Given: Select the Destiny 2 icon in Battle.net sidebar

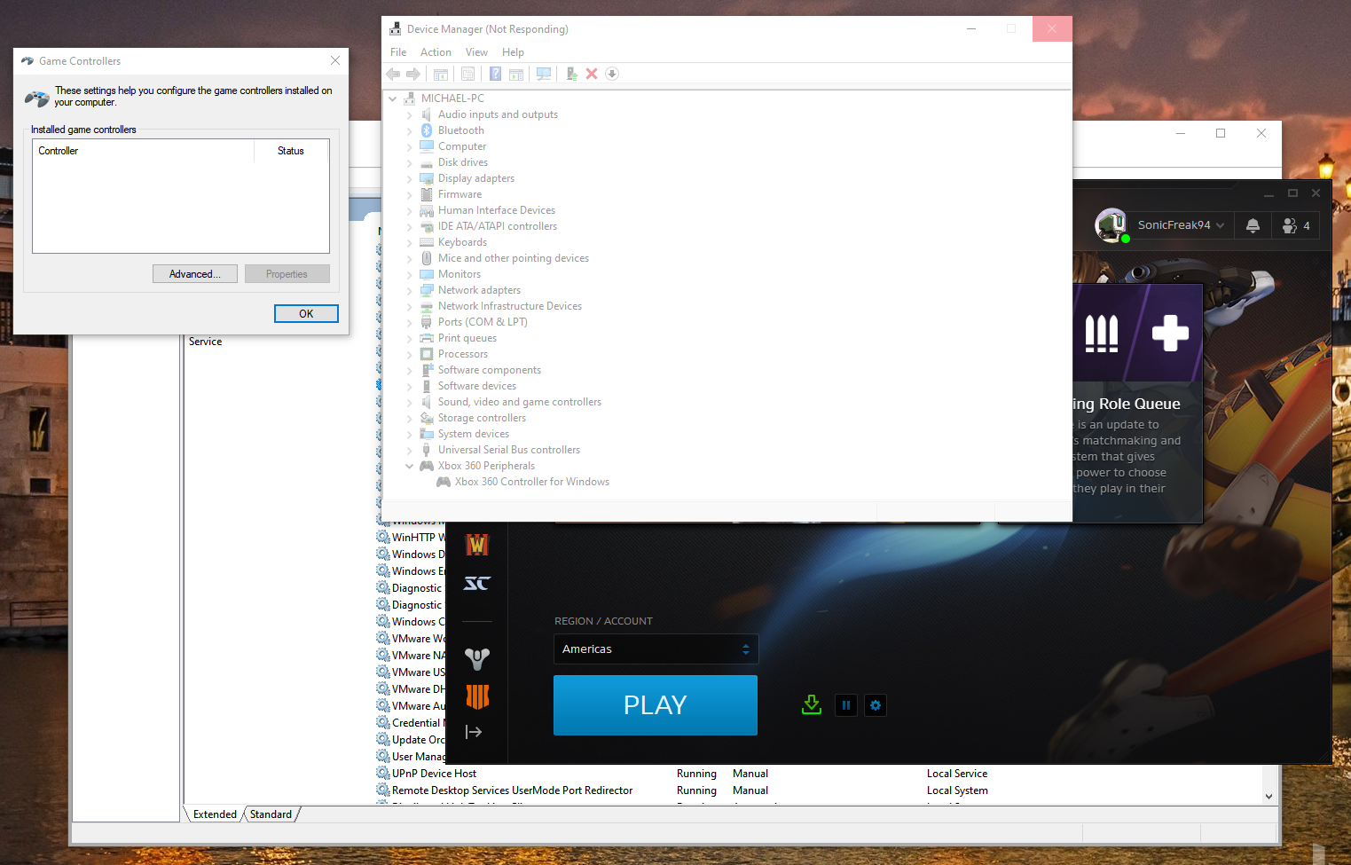Looking at the screenshot, I should (477, 659).
